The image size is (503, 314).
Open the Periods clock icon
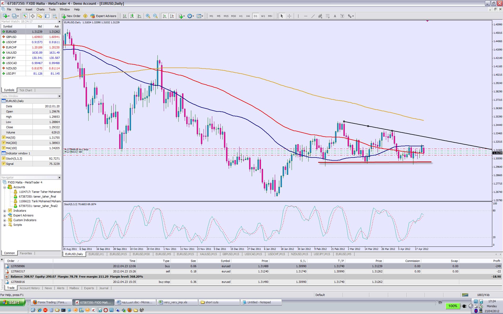tap(190, 16)
